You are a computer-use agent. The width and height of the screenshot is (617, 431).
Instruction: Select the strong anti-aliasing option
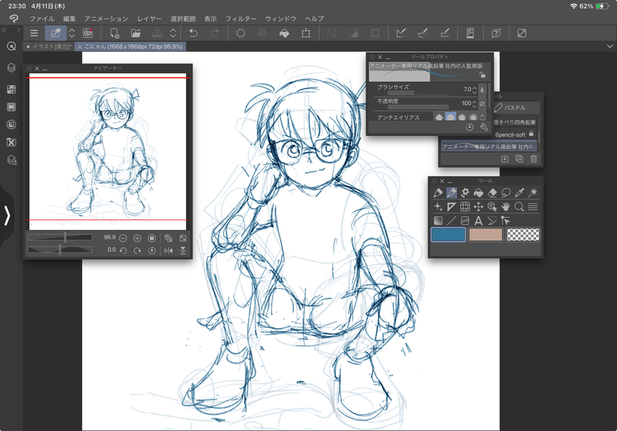pyautogui.click(x=473, y=117)
